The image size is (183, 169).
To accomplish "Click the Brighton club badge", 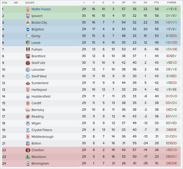I will [28, 29].
